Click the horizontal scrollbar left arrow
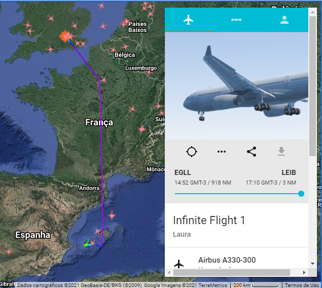The height and width of the screenshot is (288, 322). click(x=169, y=273)
